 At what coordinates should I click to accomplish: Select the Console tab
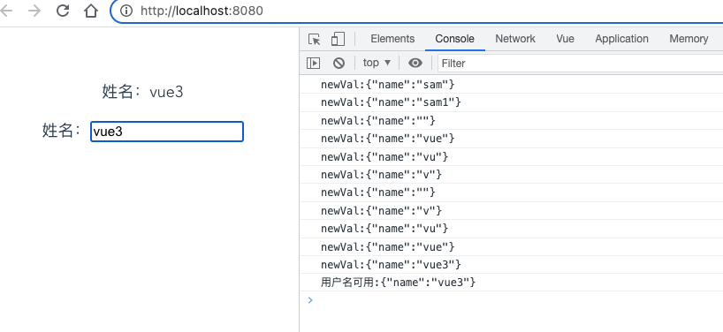(454, 39)
